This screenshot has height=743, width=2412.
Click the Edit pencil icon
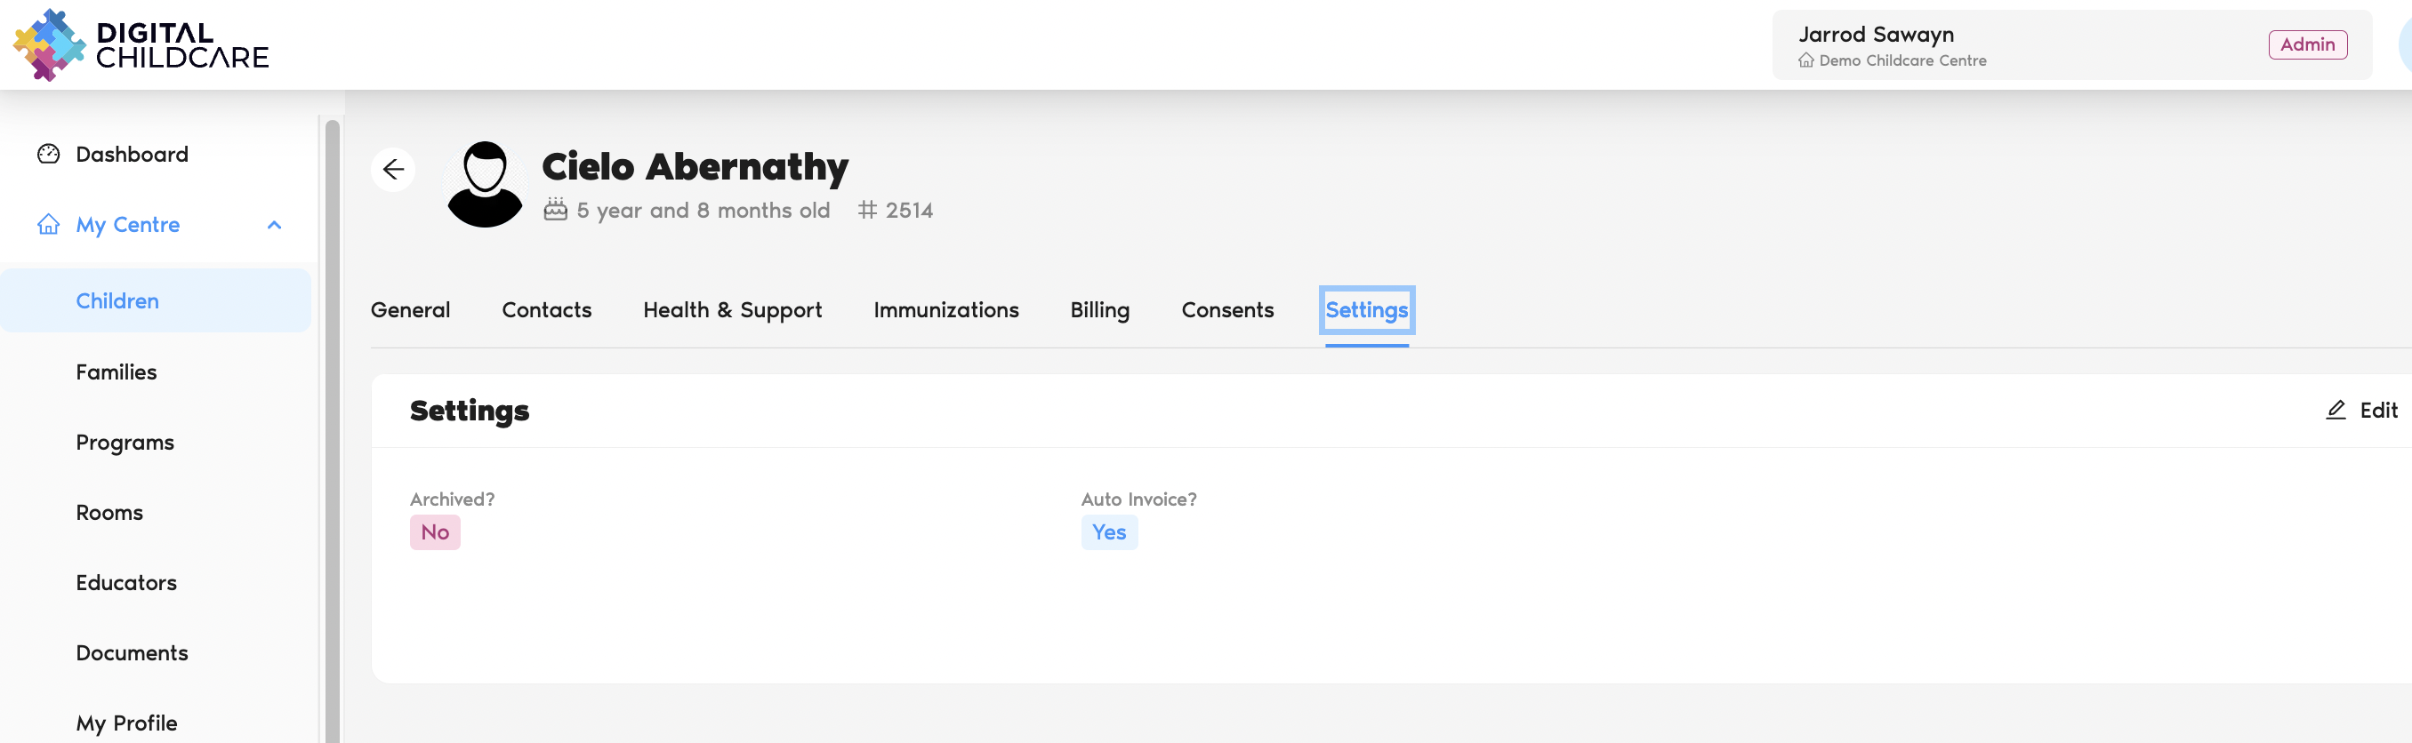tap(2336, 410)
